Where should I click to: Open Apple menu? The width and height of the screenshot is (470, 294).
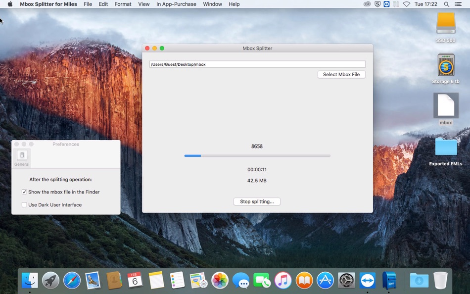[x=10, y=4]
